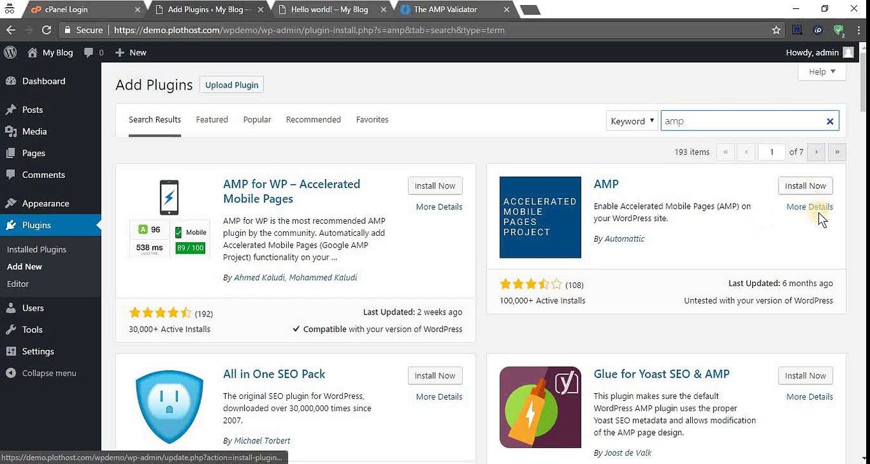
Task: Click the browser back arrow
Action: 10,30
